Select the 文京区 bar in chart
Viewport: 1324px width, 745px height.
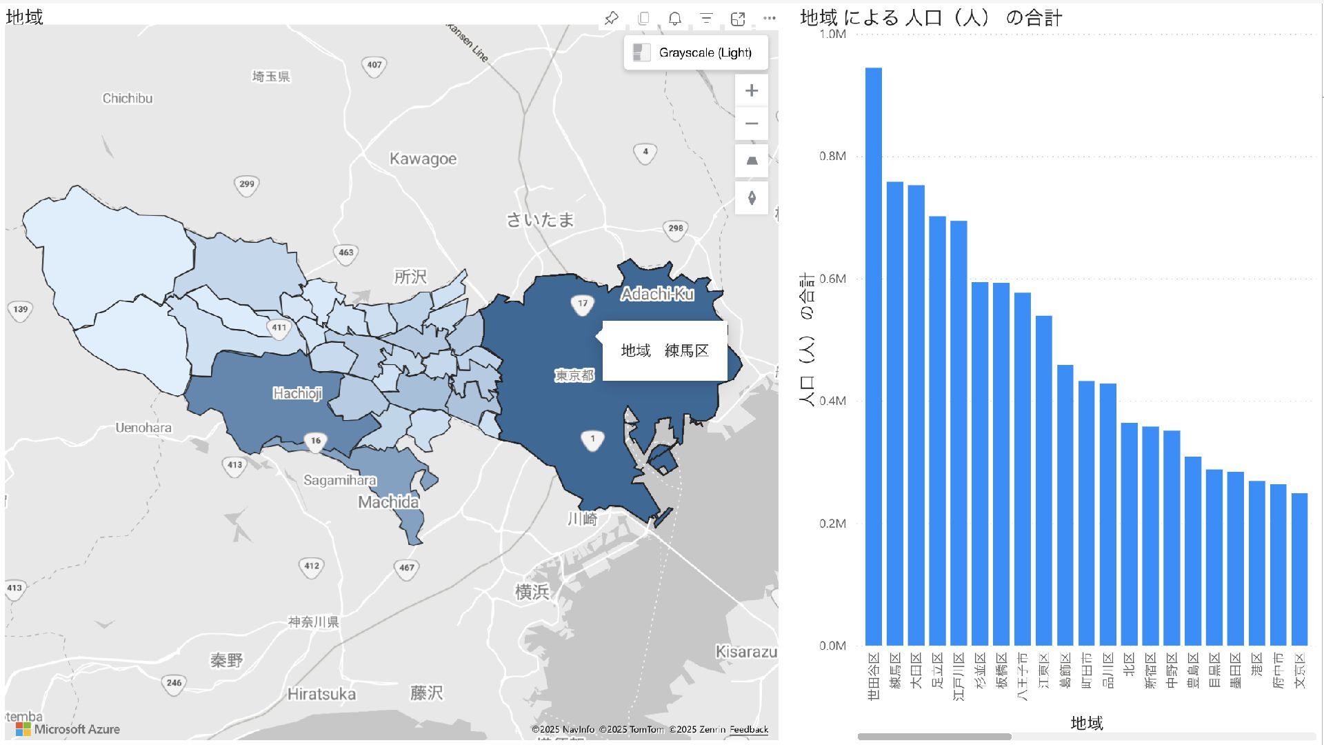click(x=1299, y=569)
